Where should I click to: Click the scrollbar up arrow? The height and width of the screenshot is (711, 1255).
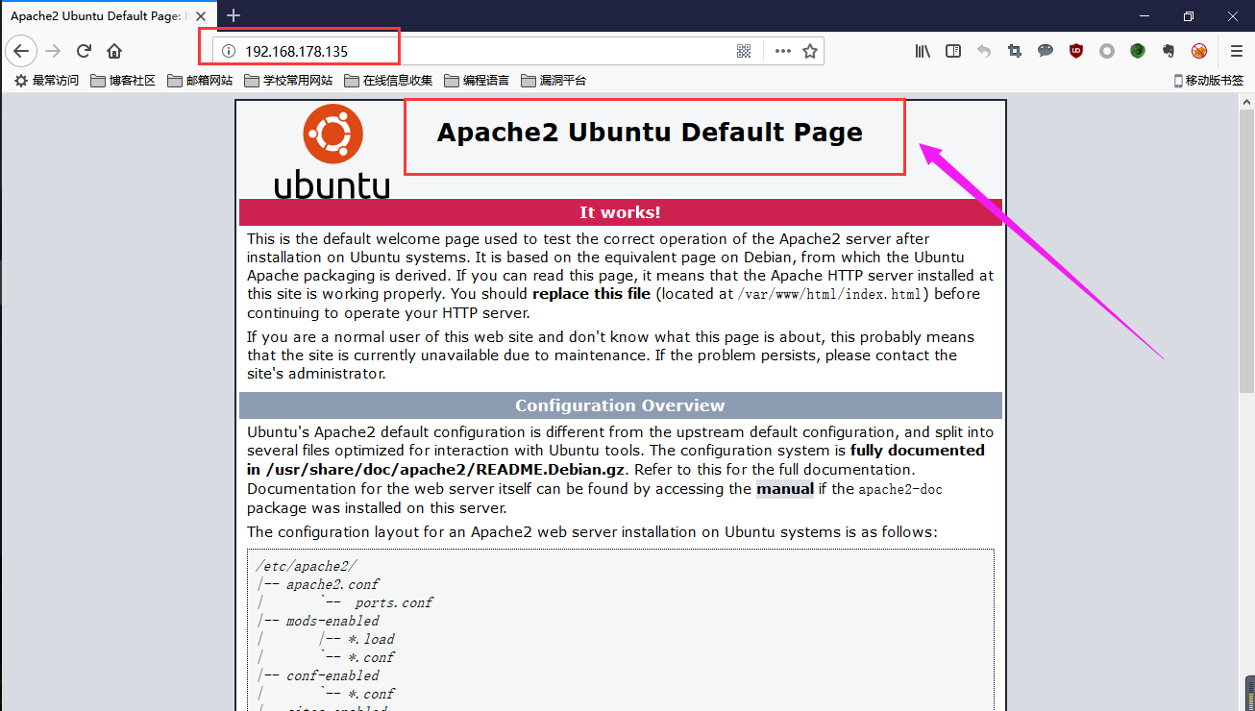pyautogui.click(x=1246, y=102)
